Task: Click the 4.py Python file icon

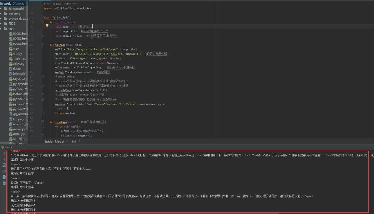Action: point(10,49)
